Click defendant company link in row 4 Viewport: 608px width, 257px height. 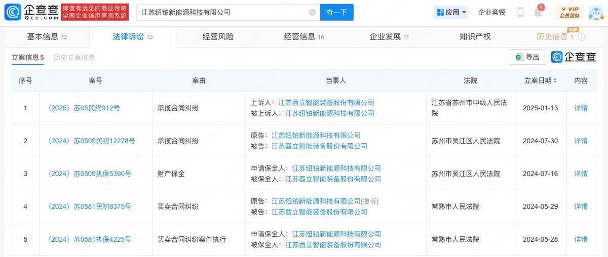point(319,212)
